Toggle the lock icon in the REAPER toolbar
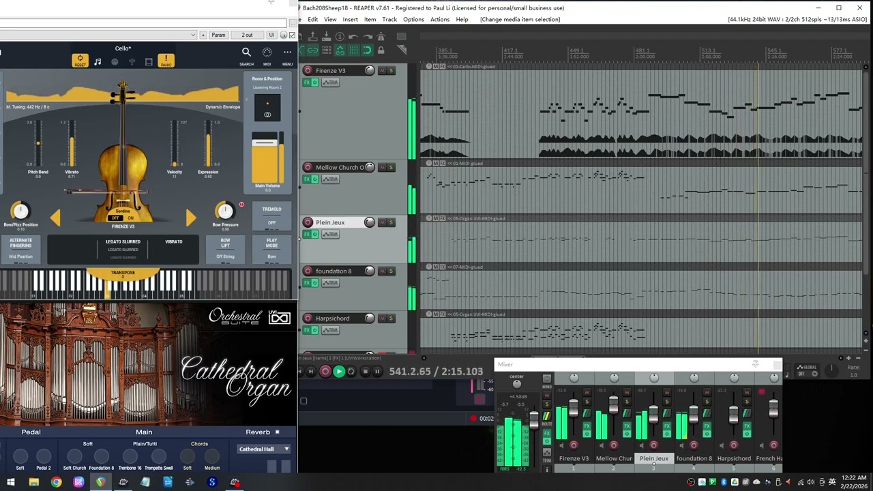Screen dimensions: 873x491 click(x=381, y=50)
